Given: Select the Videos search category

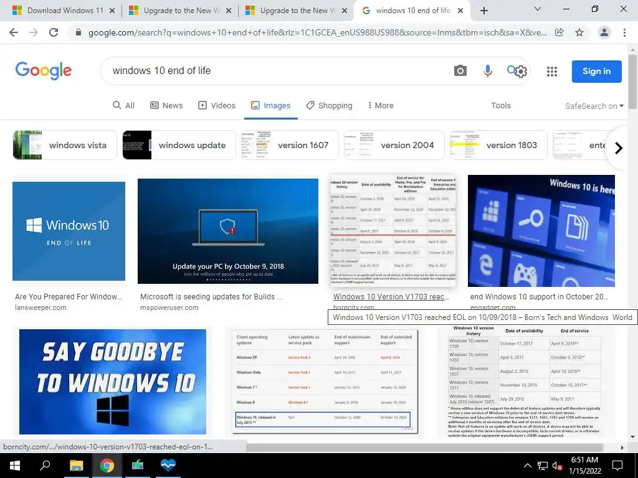Looking at the screenshot, I should (x=216, y=105).
